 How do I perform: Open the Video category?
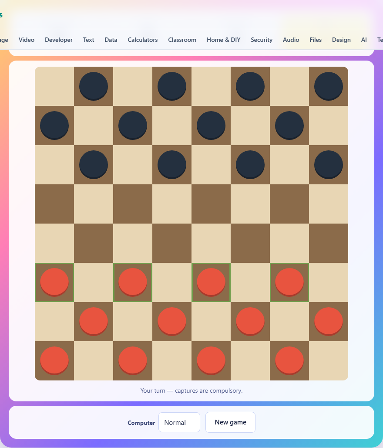coord(27,40)
